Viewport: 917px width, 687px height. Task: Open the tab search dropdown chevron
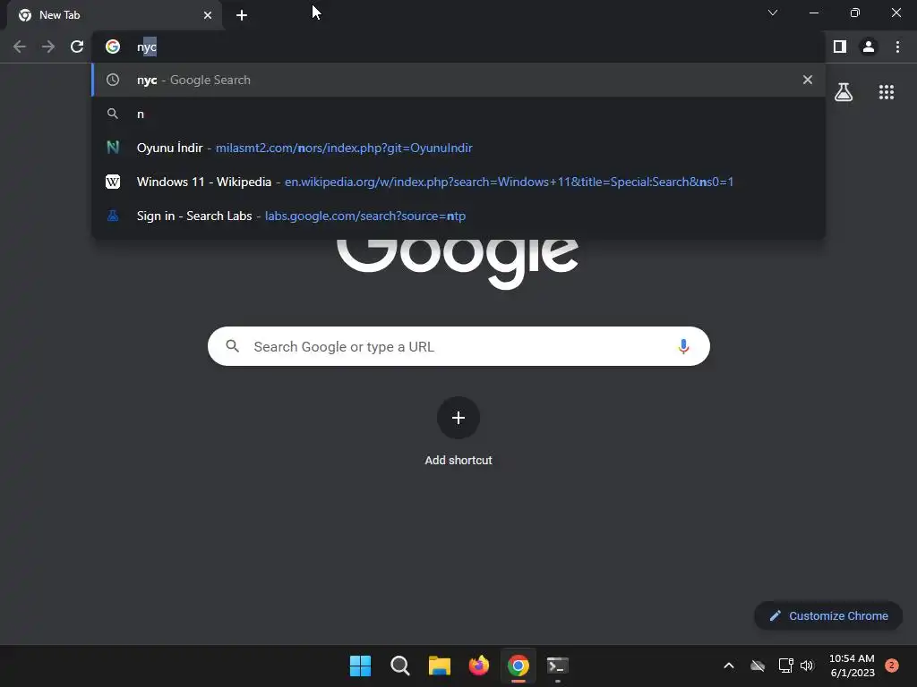pyautogui.click(x=773, y=13)
